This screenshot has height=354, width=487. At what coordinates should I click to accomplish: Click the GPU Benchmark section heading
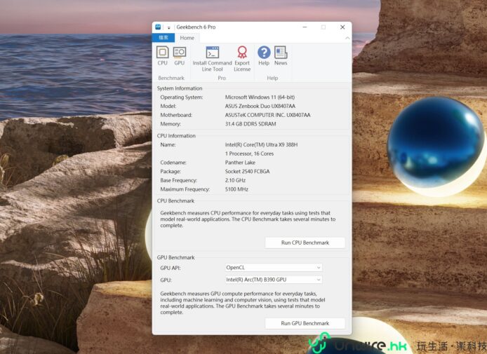[x=176, y=257]
